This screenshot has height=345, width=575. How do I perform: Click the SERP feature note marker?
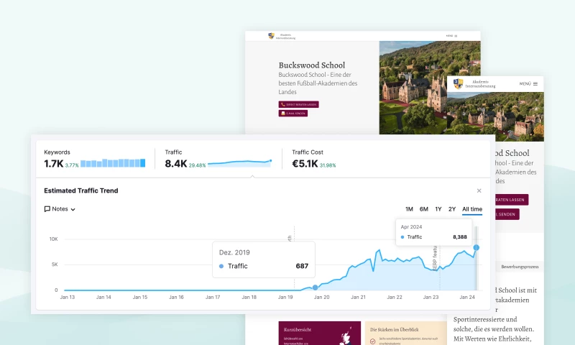click(435, 258)
